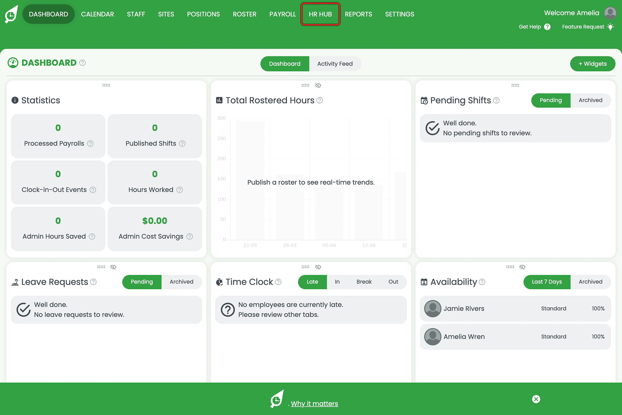Click the help icon beside Time Clock
The image size is (622, 415).
(278, 282)
